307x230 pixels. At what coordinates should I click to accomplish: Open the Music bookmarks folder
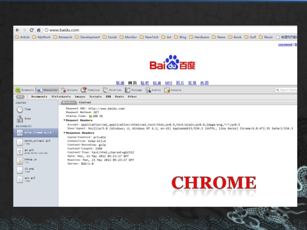coord(266,37)
